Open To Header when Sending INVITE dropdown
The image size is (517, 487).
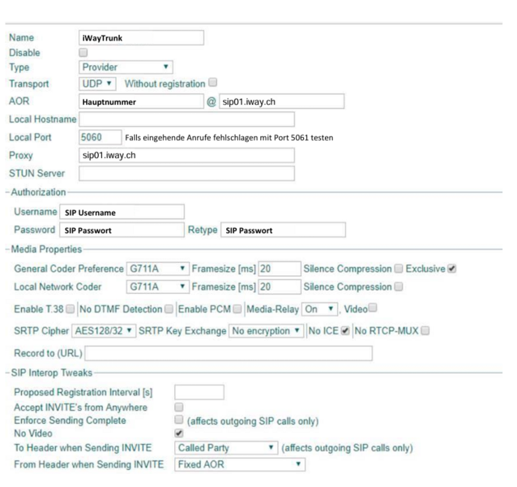(x=226, y=448)
